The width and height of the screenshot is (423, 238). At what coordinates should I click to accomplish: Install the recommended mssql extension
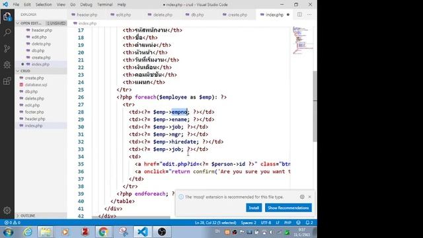[254, 208]
